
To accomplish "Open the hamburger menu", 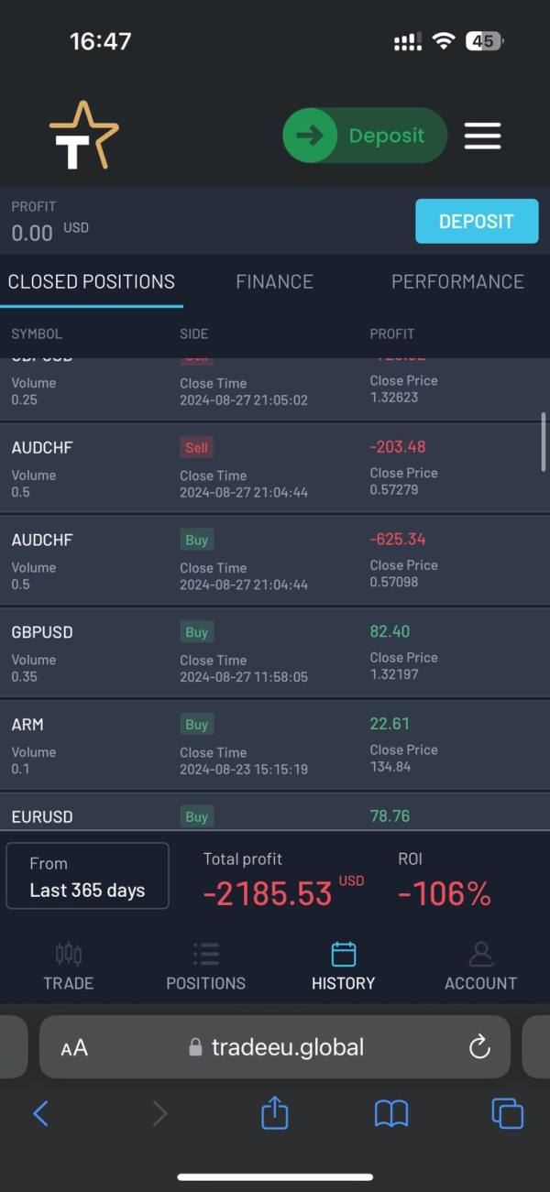I will tap(482, 136).
